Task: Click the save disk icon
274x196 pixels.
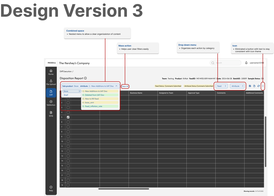Action: [250, 86]
